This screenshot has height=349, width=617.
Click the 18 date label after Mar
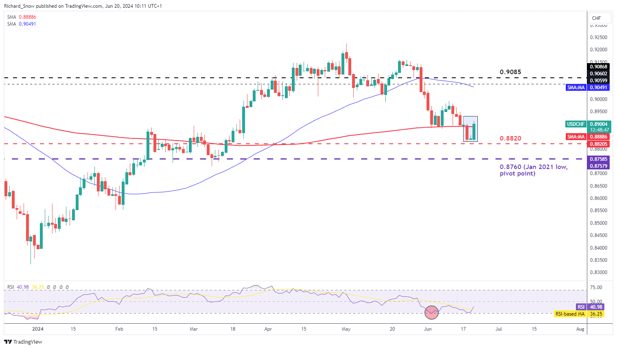point(233,329)
